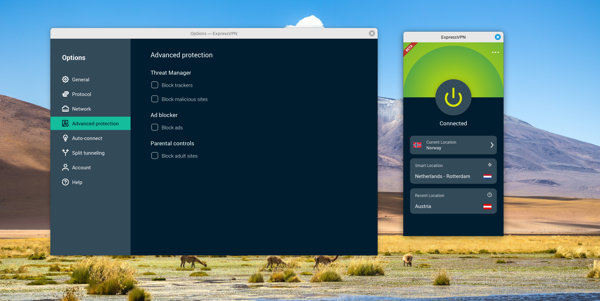Click the Smart Location lightning icon
This screenshot has width=600, height=301.
[x=490, y=165]
